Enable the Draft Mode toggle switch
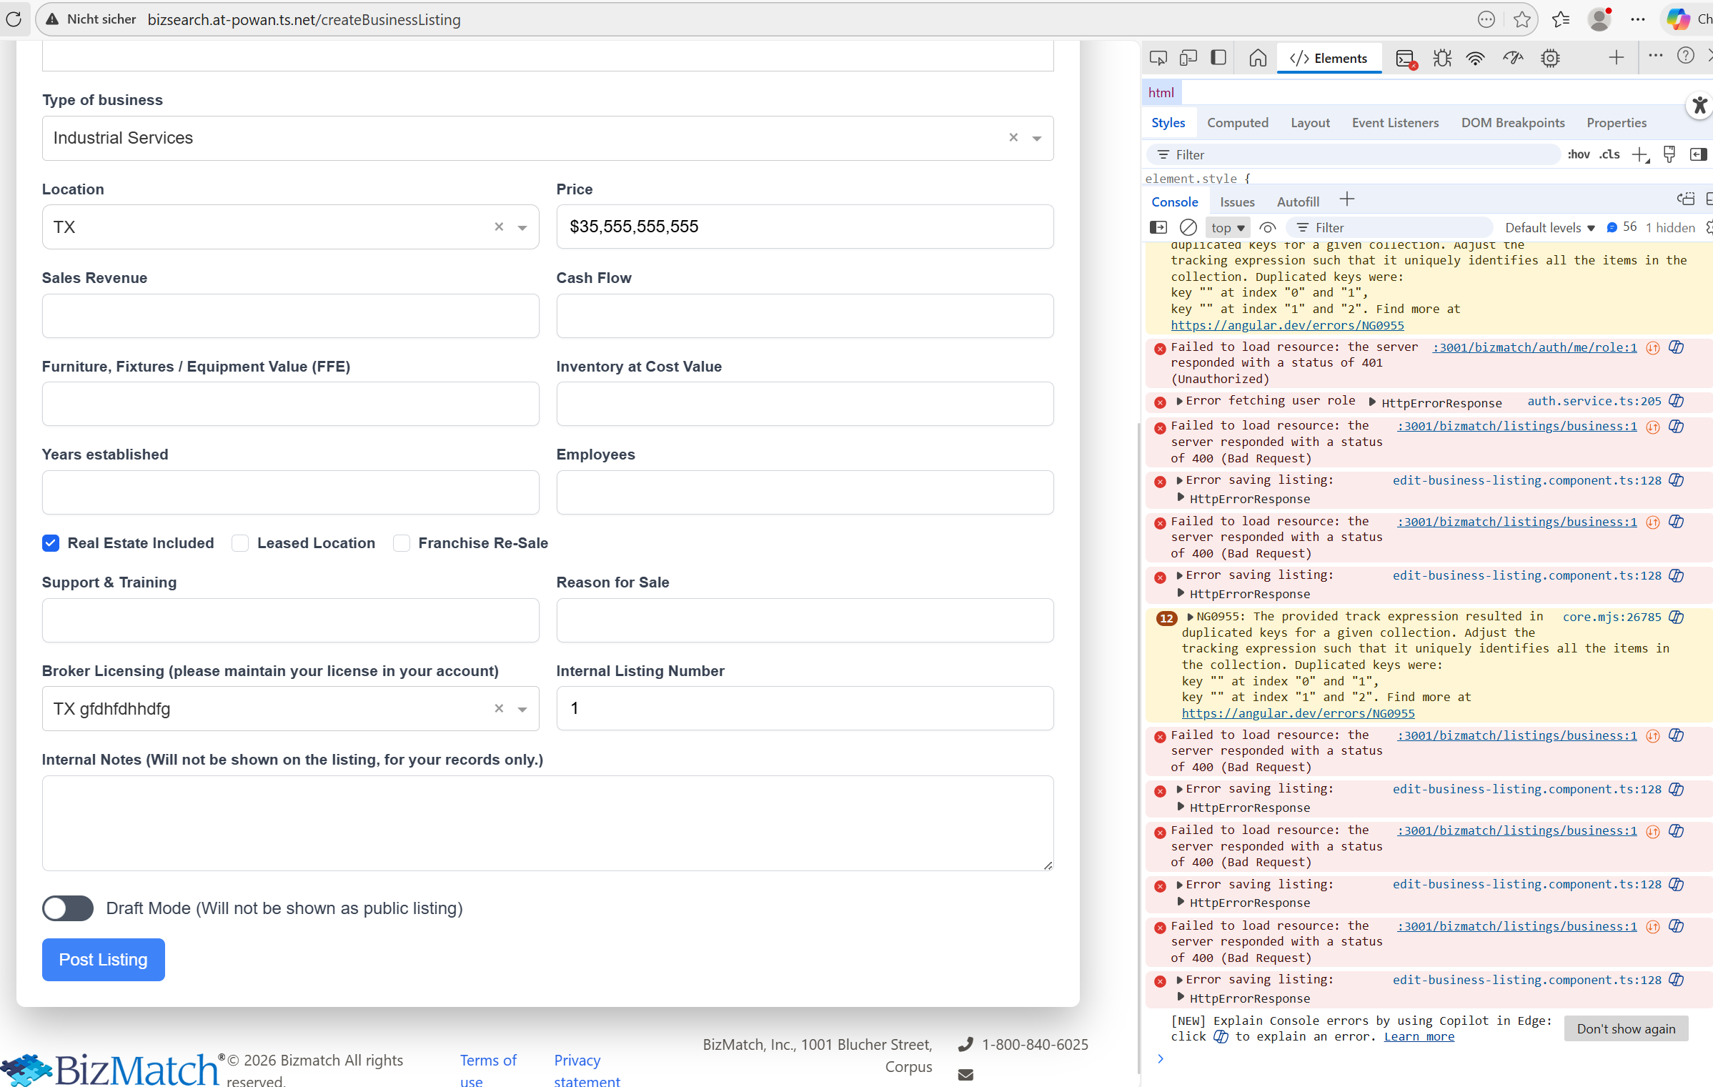The height and width of the screenshot is (1087, 1713). tap(68, 908)
